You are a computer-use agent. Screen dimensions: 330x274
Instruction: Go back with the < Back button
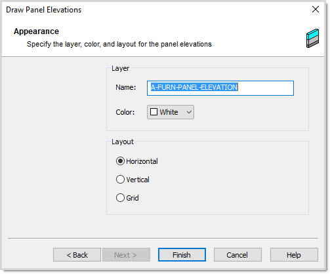click(77, 254)
